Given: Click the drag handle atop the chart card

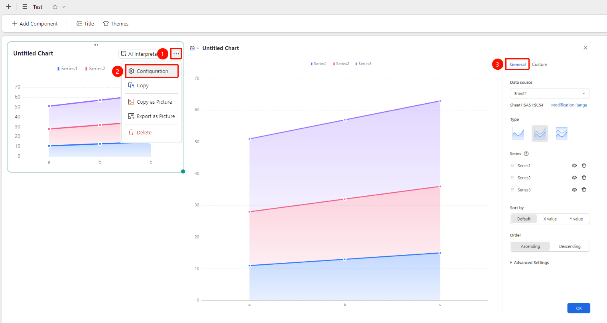Looking at the screenshot, I should [x=96, y=45].
